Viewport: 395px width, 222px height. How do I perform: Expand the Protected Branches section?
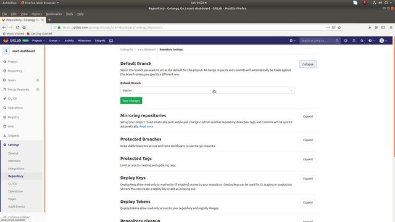pos(308,140)
